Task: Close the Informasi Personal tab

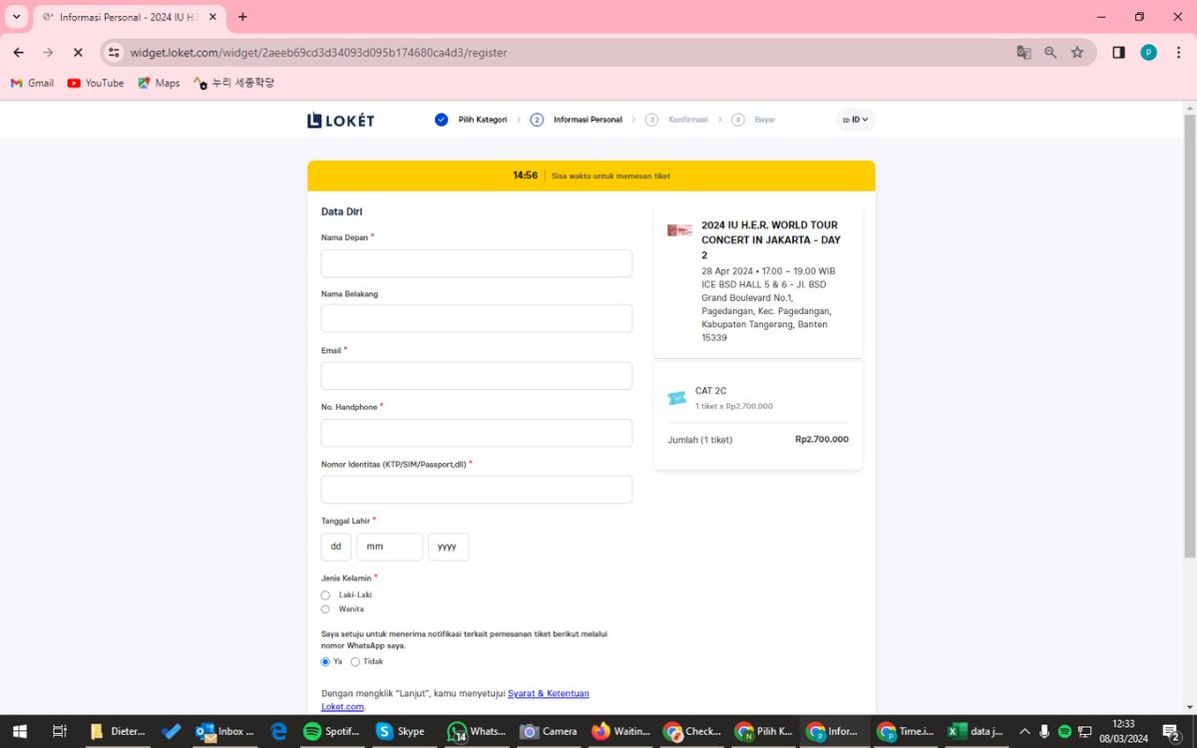Action: (212, 17)
